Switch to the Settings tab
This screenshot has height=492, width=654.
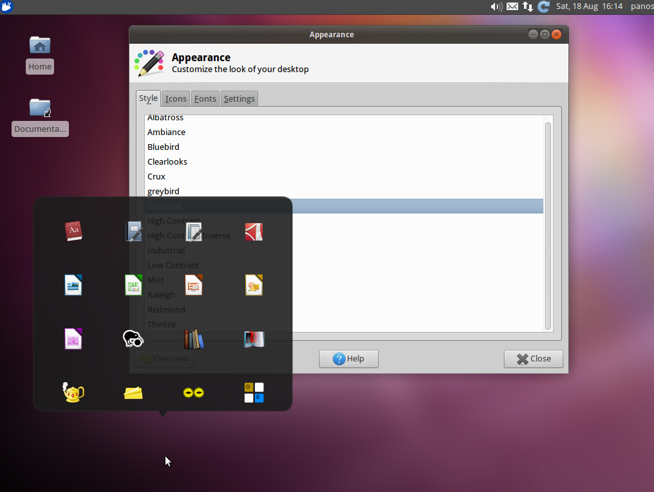coord(239,99)
